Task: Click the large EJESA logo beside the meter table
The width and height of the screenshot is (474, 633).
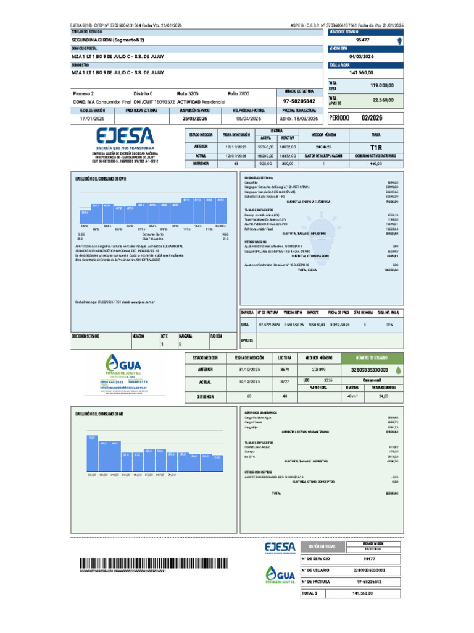Action: click(x=125, y=136)
